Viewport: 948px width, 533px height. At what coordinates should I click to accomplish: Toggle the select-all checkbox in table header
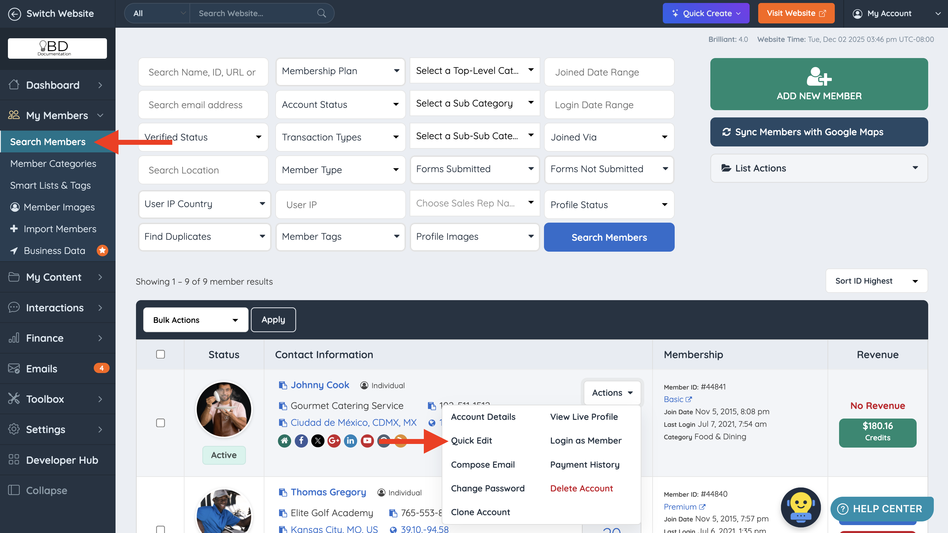tap(160, 354)
